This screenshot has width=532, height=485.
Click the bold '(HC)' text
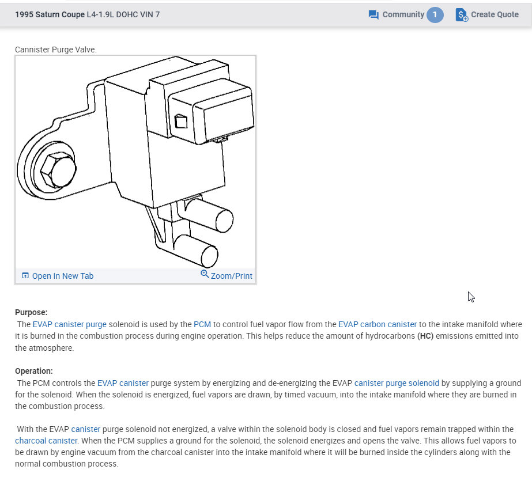pyautogui.click(x=425, y=336)
